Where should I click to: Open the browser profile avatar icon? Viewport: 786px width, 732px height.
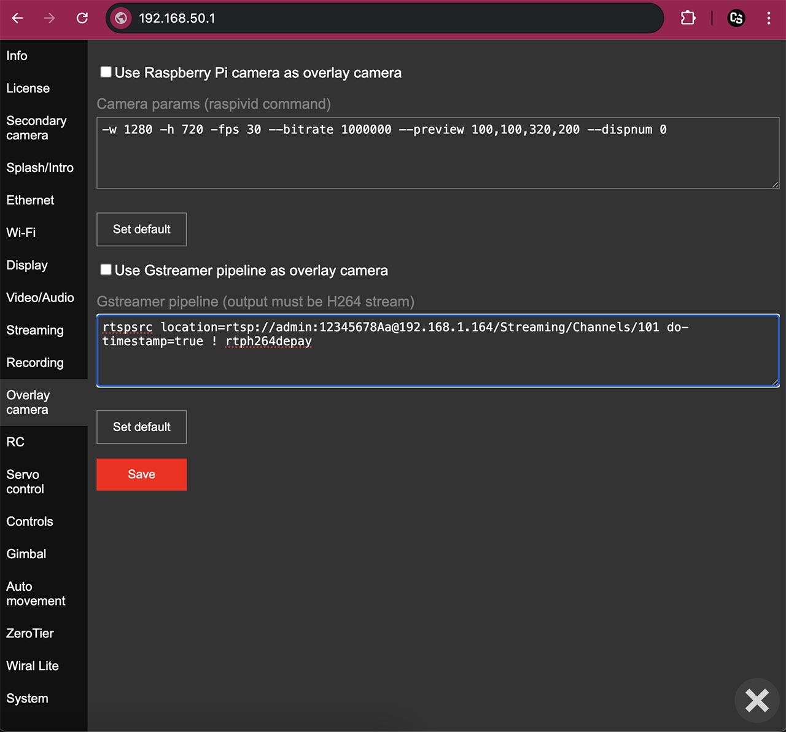coord(736,18)
